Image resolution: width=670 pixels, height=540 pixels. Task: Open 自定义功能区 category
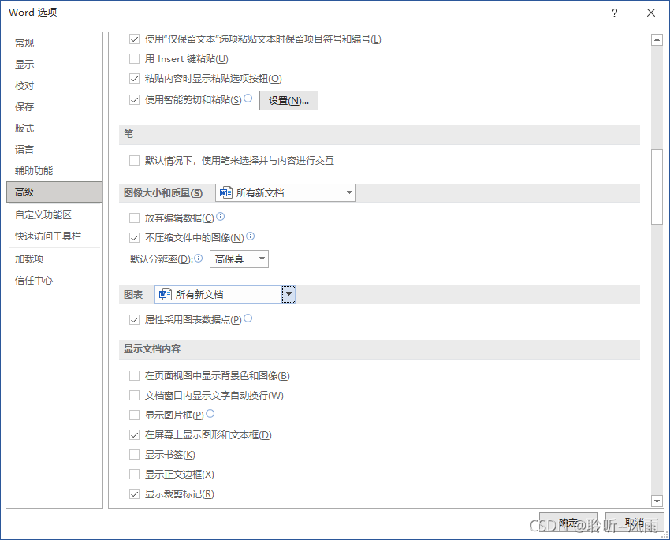click(54, 215)
